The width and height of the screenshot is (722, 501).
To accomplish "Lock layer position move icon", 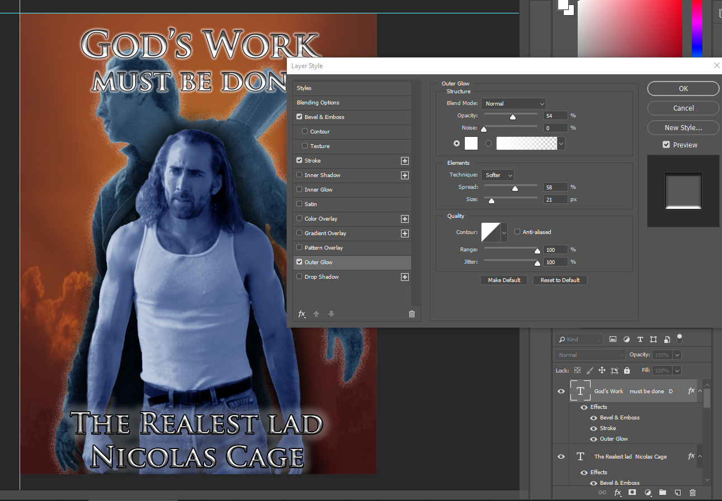I will tap(602, 370).
